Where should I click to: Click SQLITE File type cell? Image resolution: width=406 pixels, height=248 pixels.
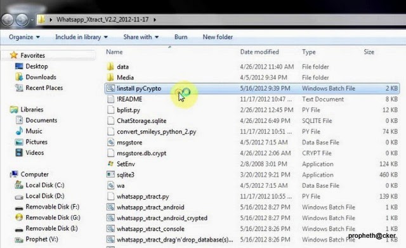click(317, 121)
